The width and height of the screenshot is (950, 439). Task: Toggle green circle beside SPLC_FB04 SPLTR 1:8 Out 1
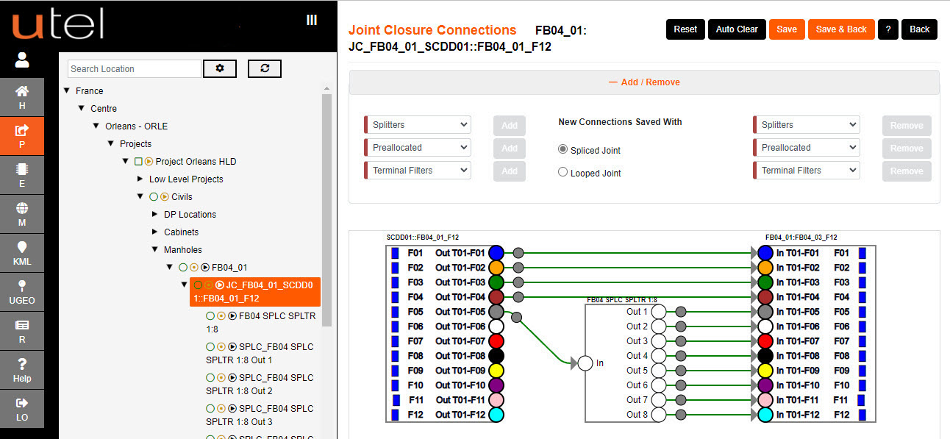coord(210,346)
